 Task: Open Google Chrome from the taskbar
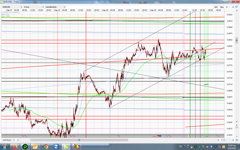click(46, 147)
